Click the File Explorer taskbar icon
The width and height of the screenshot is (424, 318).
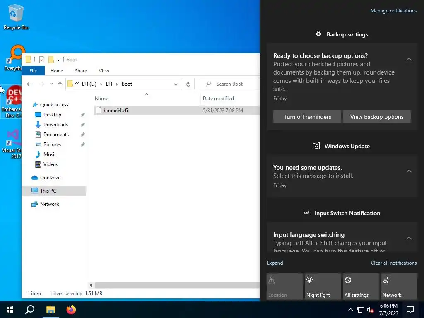click(x=51, y=310)
